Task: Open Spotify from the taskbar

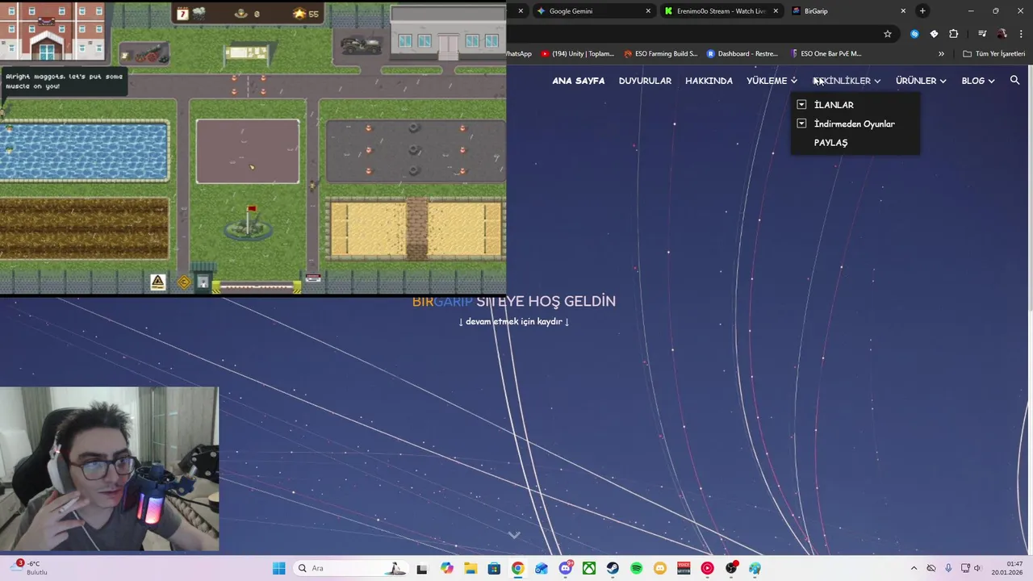Action: pos(636,568)
